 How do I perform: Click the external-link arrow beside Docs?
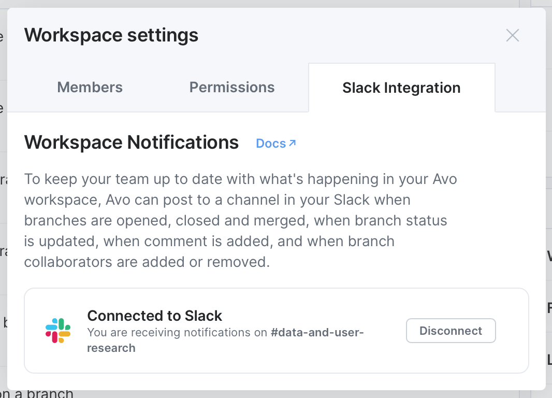293,143
